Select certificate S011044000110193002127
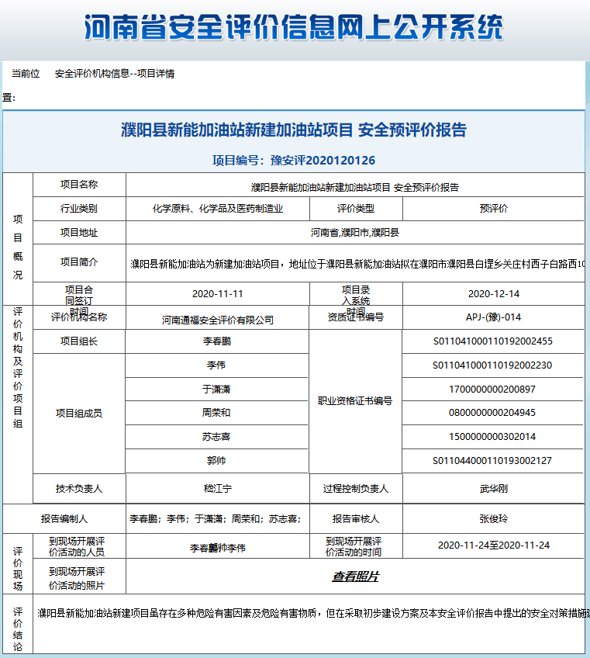This screenshot has width=590, height=658. tap(492, 461)
